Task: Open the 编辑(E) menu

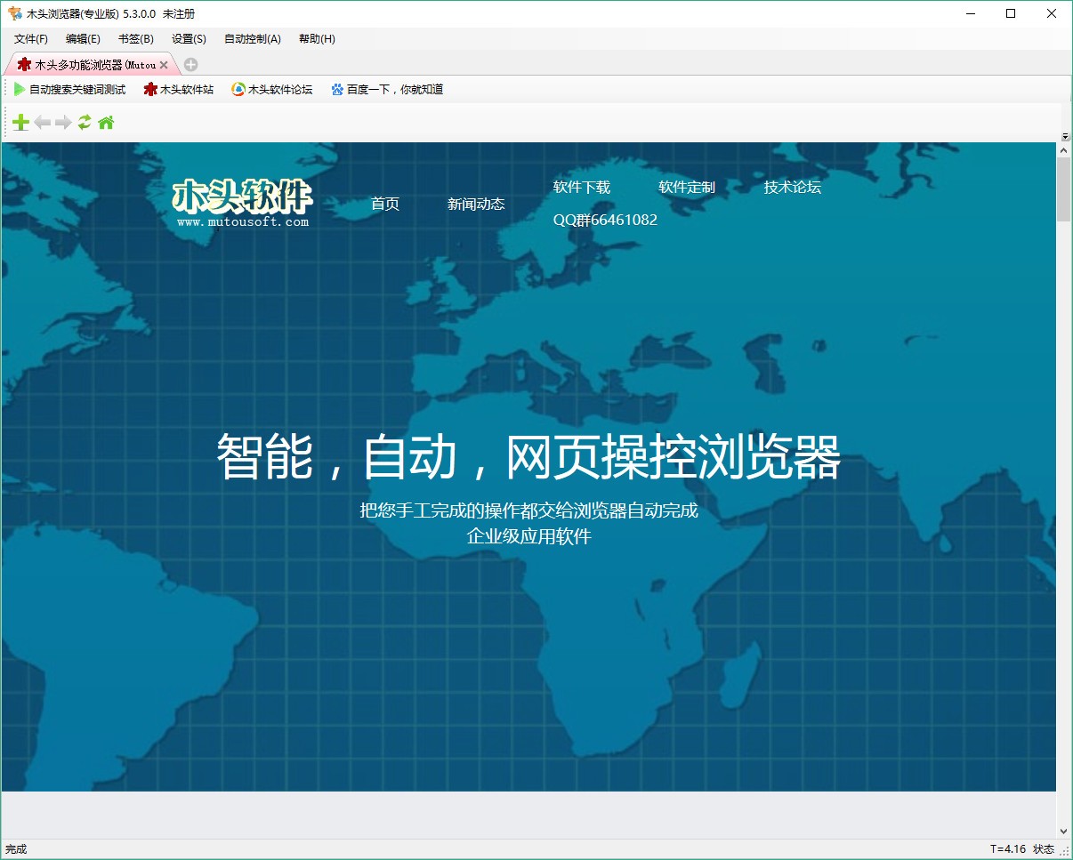Action: [x=83, y=39]
